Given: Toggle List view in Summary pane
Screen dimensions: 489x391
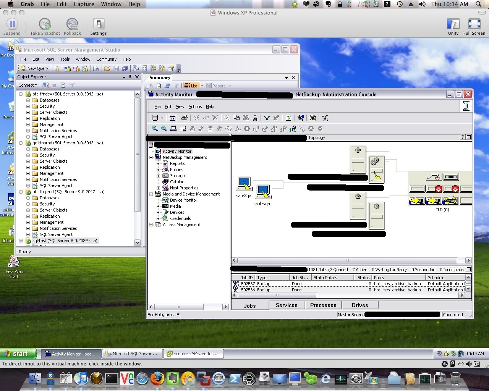Looking at the screenshot, I should [x=191, y=86].
